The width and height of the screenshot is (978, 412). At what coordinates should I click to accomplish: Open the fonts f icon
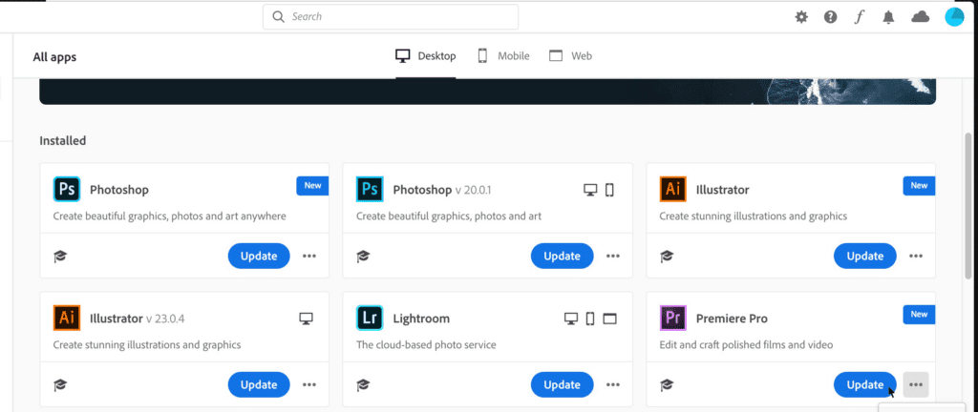click(860, 17)
